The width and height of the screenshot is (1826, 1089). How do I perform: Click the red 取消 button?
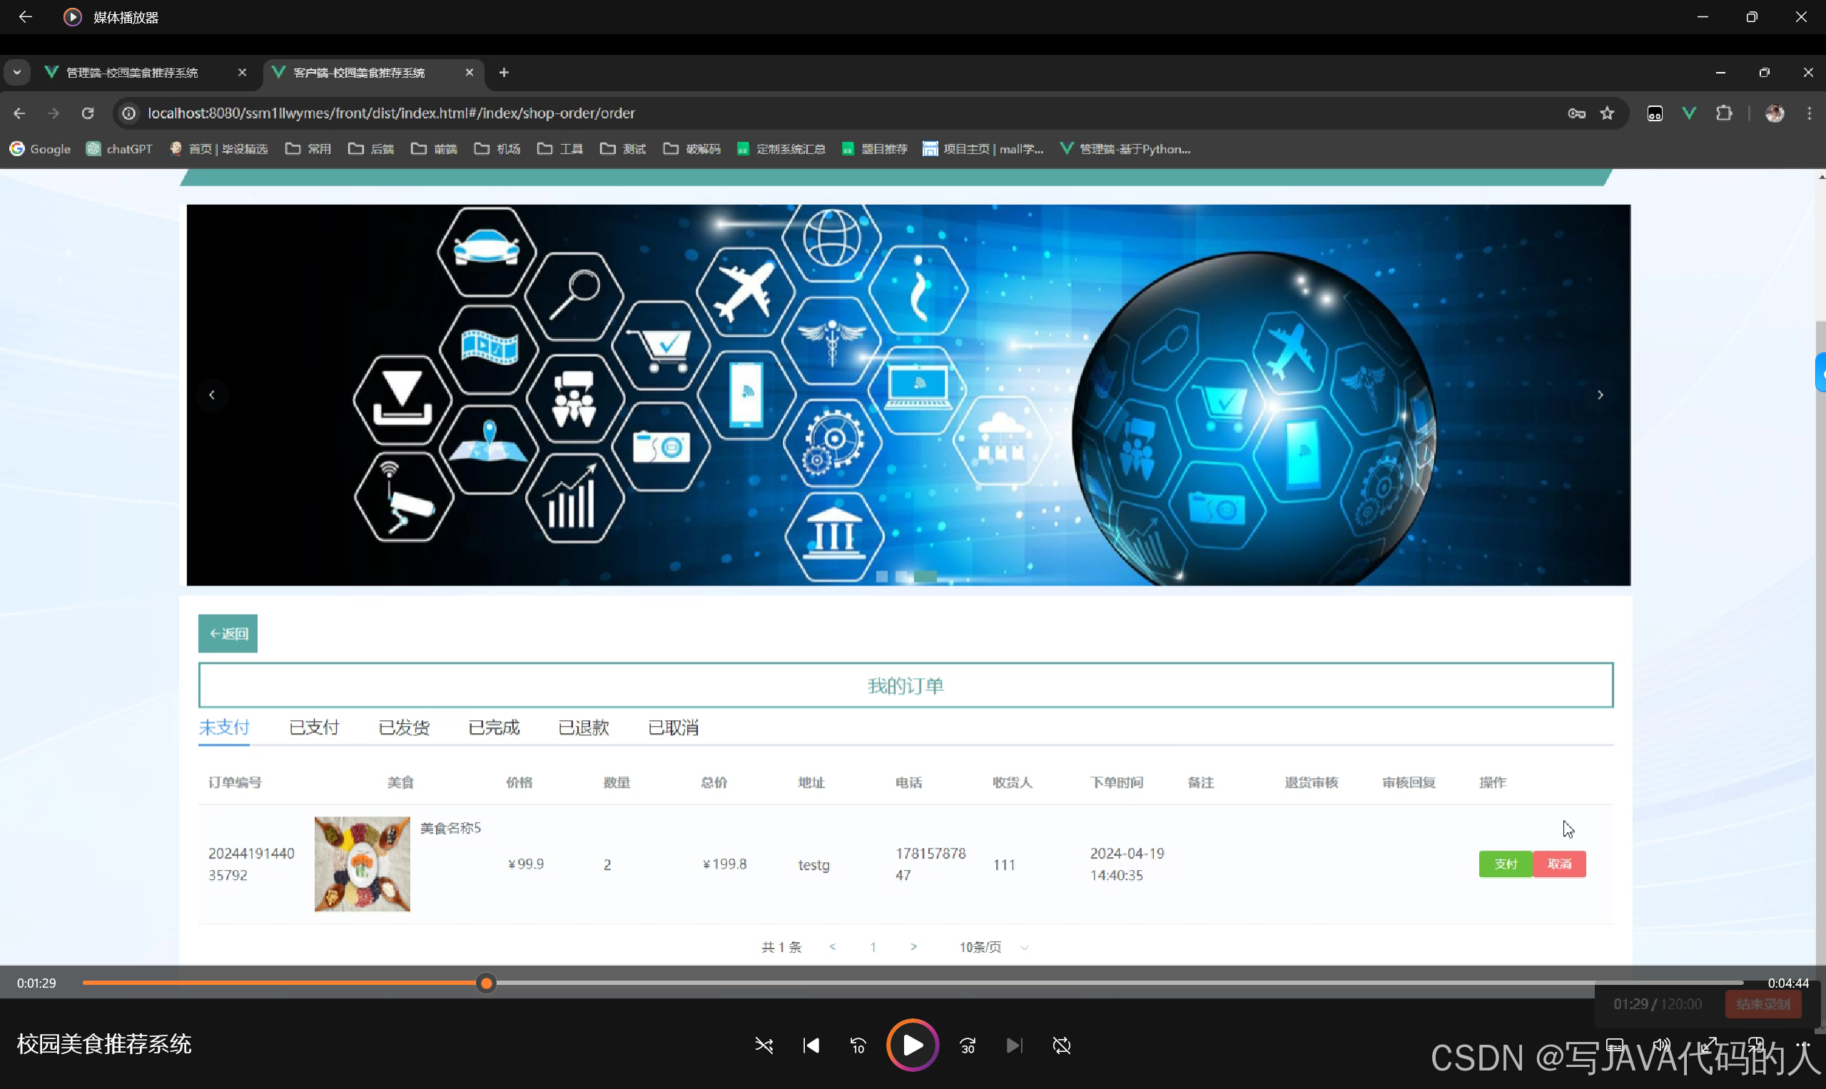1558,864
